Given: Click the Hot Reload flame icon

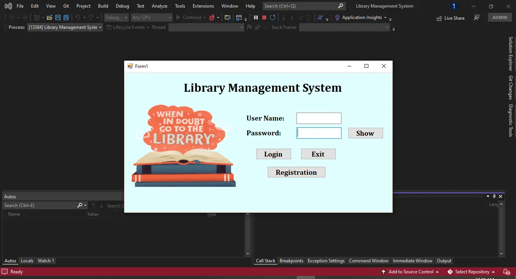Looking at the screenshot, I should pos(212,17).
